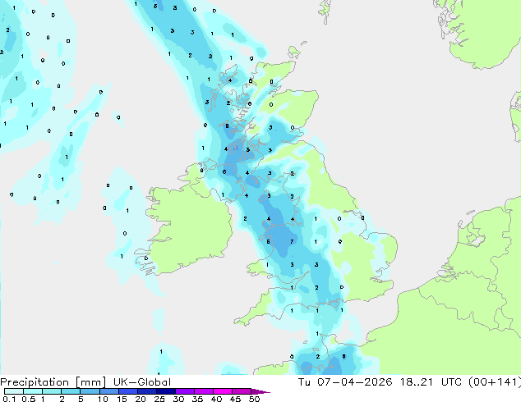This screenshot has height=402, width=521.
Task: Click the map value "7" over Wales
Action: [292, 241]
